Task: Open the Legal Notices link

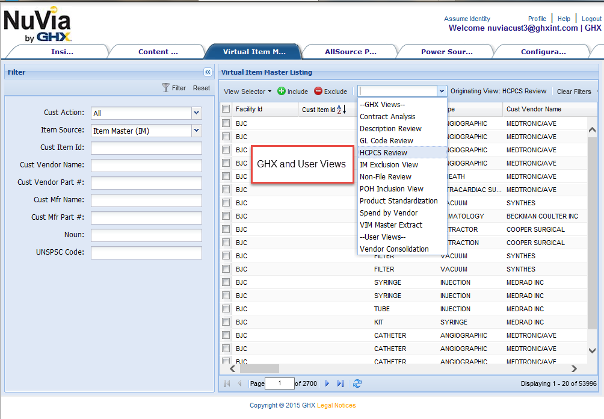Action: pos(336,405)
